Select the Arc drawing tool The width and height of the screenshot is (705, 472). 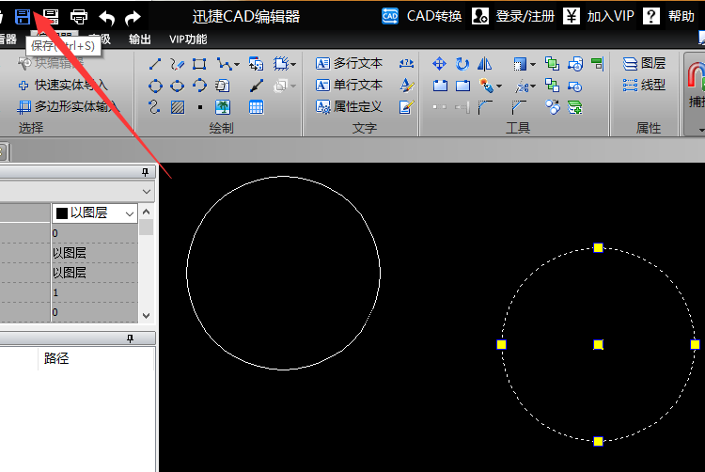pyautogui.click(x=199, y=86)
